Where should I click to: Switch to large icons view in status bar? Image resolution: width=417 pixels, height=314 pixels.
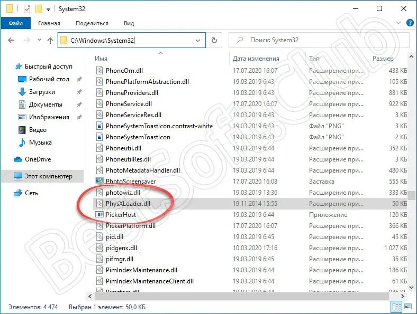point(408,307)
